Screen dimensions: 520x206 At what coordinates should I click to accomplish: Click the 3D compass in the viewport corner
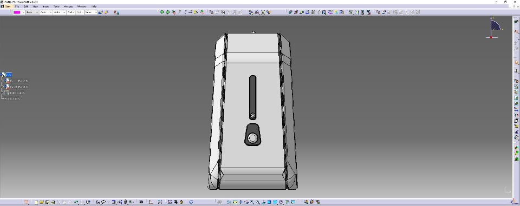494,28
